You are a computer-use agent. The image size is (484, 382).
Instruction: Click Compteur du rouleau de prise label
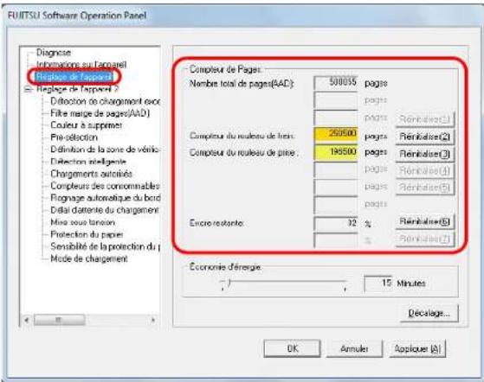coord(244,152)
